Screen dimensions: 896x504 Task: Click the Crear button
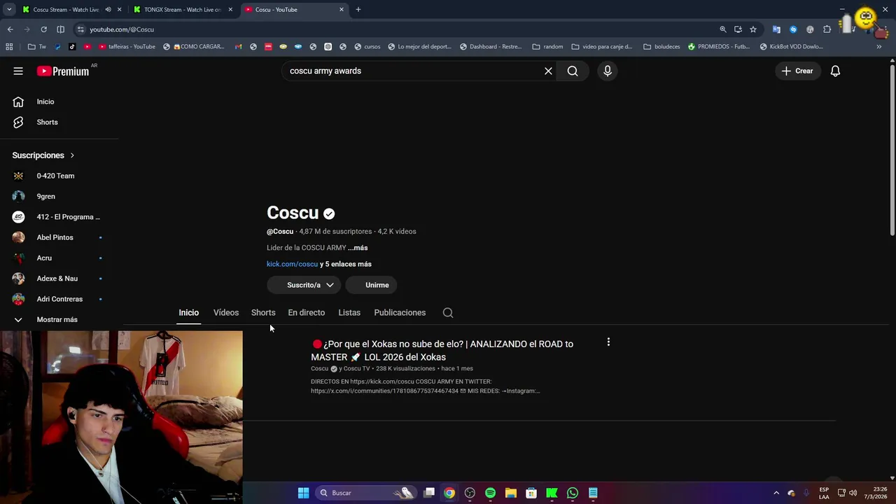pos(797,71)
